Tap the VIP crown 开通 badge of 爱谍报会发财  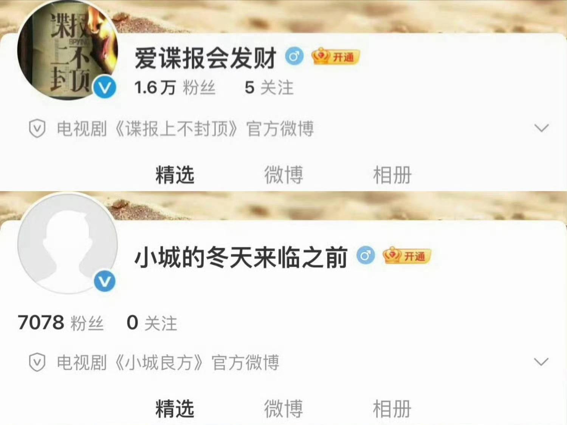pyautogui.click(x=335, y=57)
